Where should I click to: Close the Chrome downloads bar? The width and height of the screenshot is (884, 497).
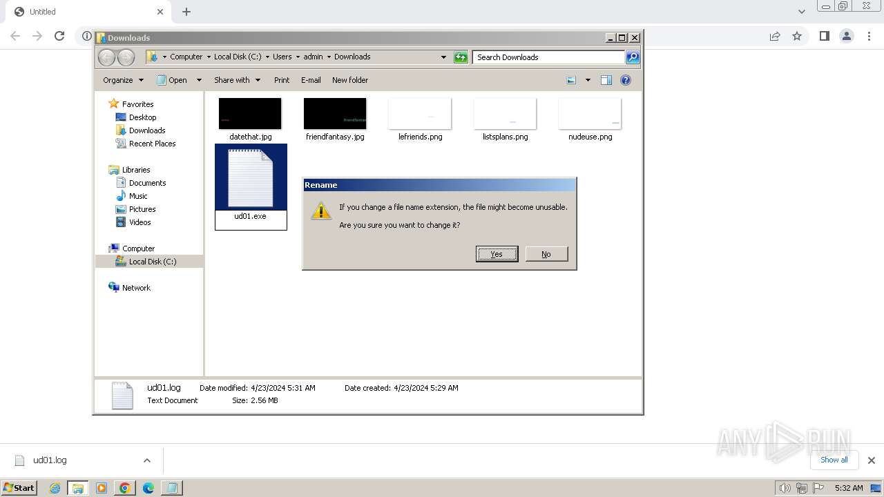[871, 460]
